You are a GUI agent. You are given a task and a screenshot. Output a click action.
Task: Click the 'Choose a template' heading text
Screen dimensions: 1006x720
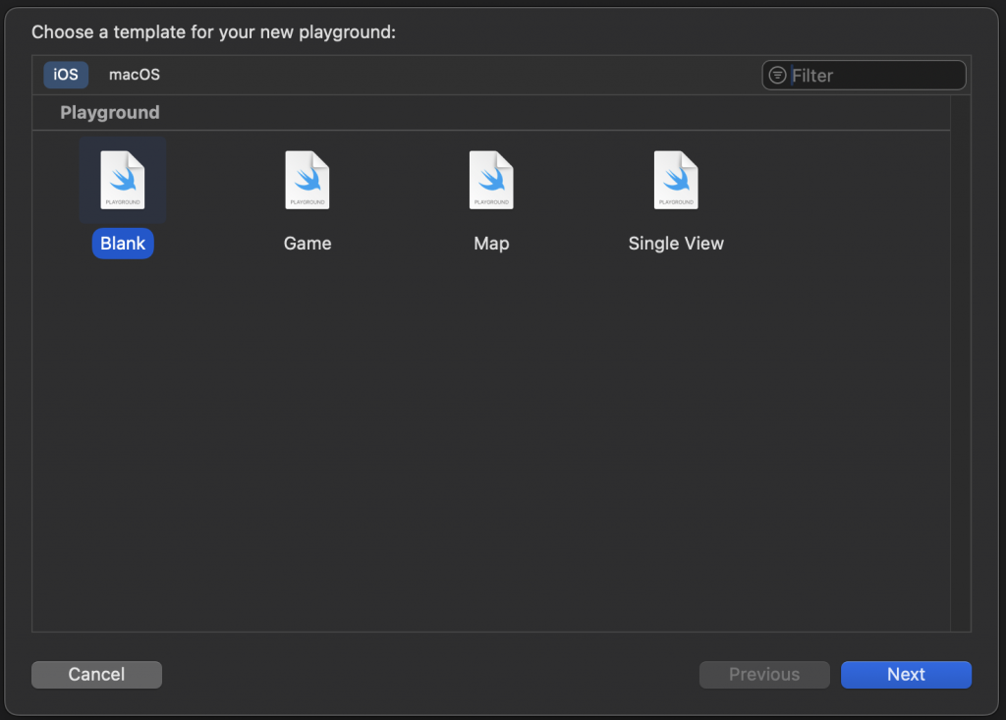(x=213, y=32)
